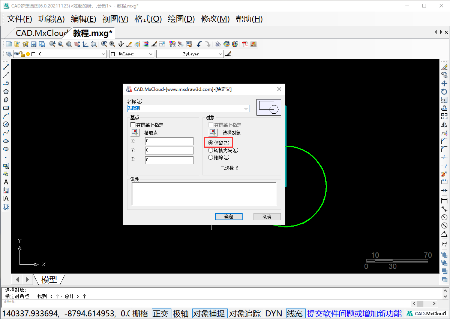Image resolution: width=450 pixels, height=319 pixels.
Task: Toggle 对象追踪 in status bar
Action: [x=245, y=314]
